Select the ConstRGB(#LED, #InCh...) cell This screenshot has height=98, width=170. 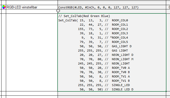click(x=112, y=7)
